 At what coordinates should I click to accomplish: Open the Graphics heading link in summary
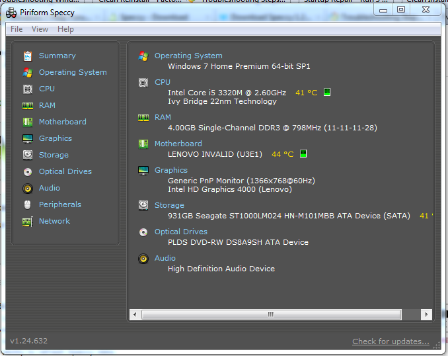[171, 170]
